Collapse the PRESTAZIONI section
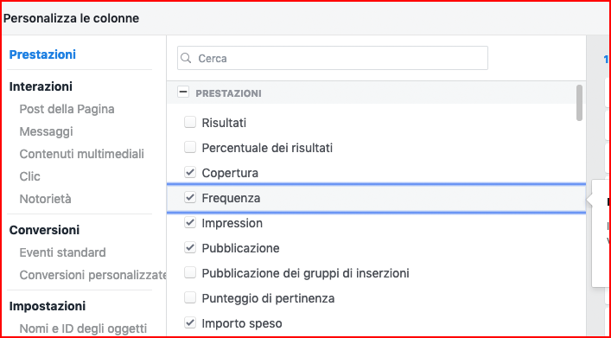 click(183, 92)
